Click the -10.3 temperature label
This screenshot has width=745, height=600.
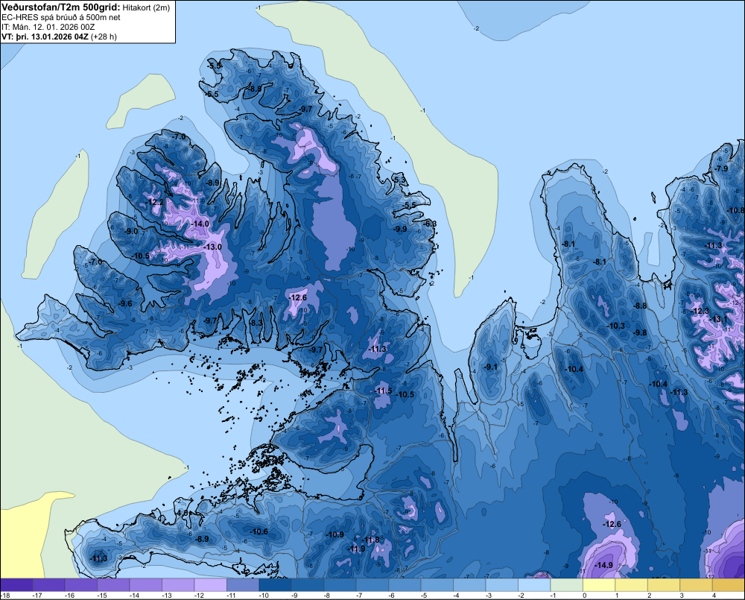(x=616, y=326)
